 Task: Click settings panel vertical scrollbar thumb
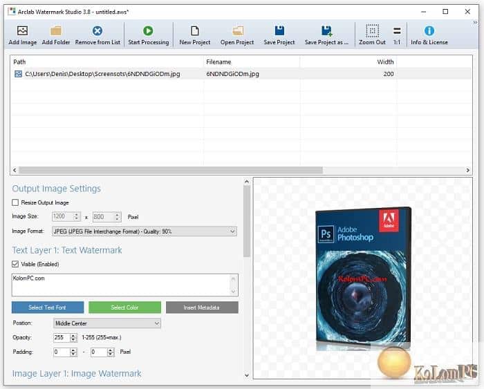[x=247, y=221]
